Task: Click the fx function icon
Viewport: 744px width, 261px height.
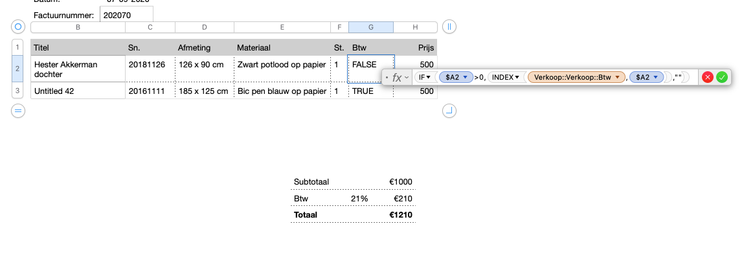Action: tap(396, 77)
